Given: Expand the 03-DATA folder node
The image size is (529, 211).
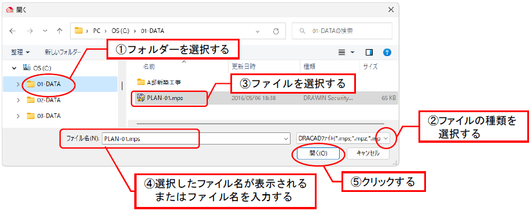Looking at the screenshot, I should (18, 116).
